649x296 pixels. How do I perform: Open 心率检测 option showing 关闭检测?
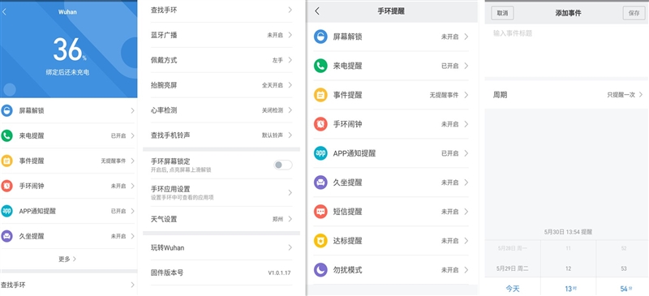(x=221, y=110)
